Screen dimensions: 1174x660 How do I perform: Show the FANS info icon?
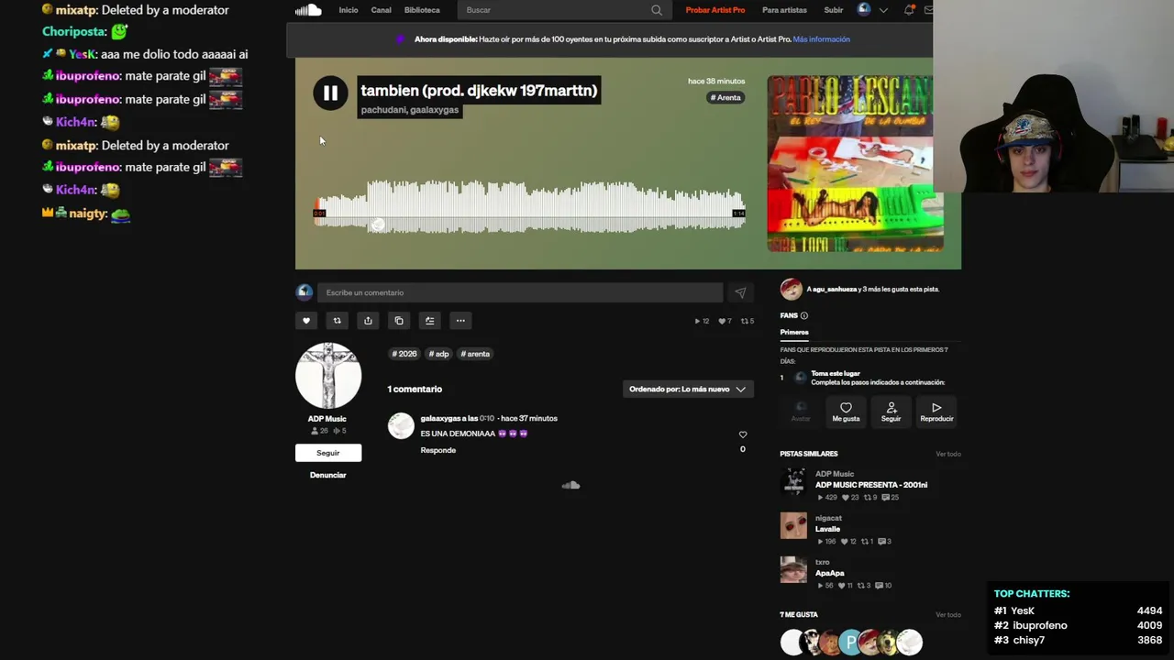804,315
